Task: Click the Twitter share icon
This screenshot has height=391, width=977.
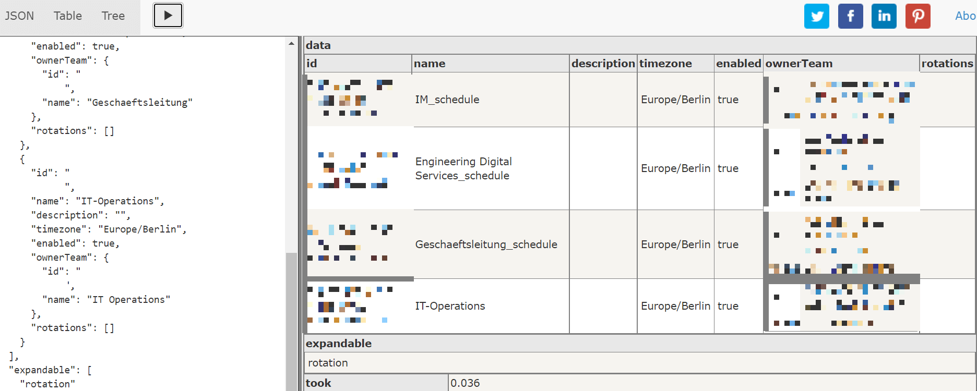Action: point(817,16)
